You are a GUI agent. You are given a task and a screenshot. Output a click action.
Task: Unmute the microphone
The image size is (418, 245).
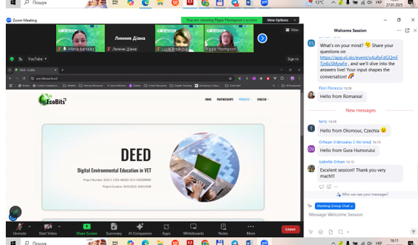[x=19, y=230]
